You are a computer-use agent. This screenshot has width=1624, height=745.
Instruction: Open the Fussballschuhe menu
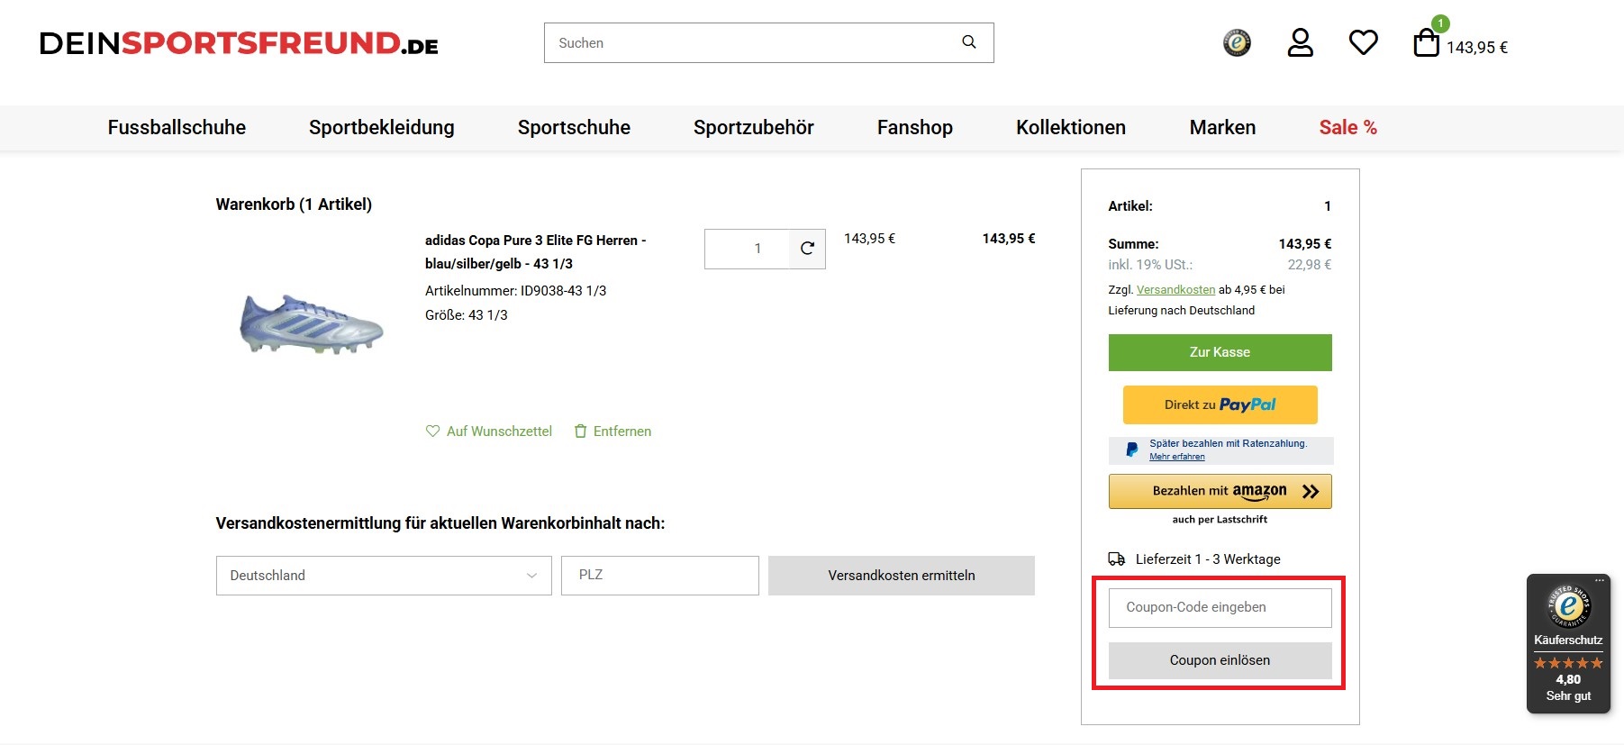tap(177, 128)
